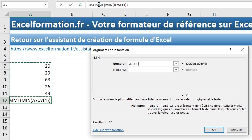Click the 'Retour sur l'assistant' heading cell
The height and width of the screenshot is (140, 252).
(x=131, y=40)
